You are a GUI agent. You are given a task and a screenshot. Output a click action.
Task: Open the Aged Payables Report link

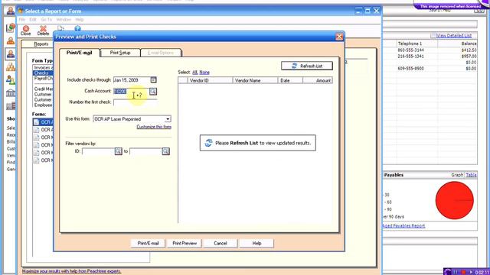403,226
